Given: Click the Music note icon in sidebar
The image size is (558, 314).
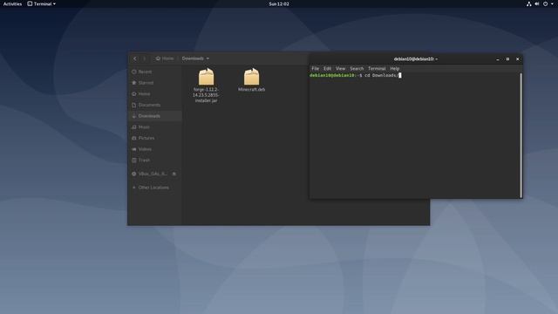Looking at the screenshot, I should pos(134,126).
